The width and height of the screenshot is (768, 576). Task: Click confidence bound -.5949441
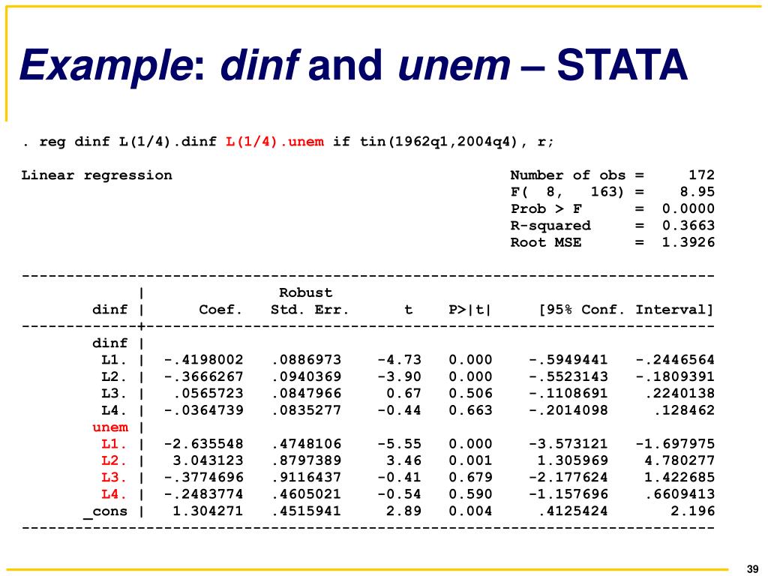pos(568,360)
